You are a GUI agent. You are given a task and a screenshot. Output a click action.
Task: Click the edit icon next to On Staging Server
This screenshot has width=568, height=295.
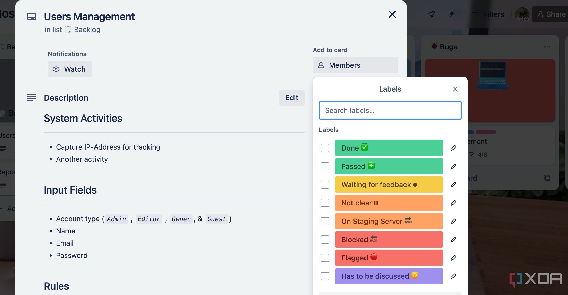click(x=453, y=221)
